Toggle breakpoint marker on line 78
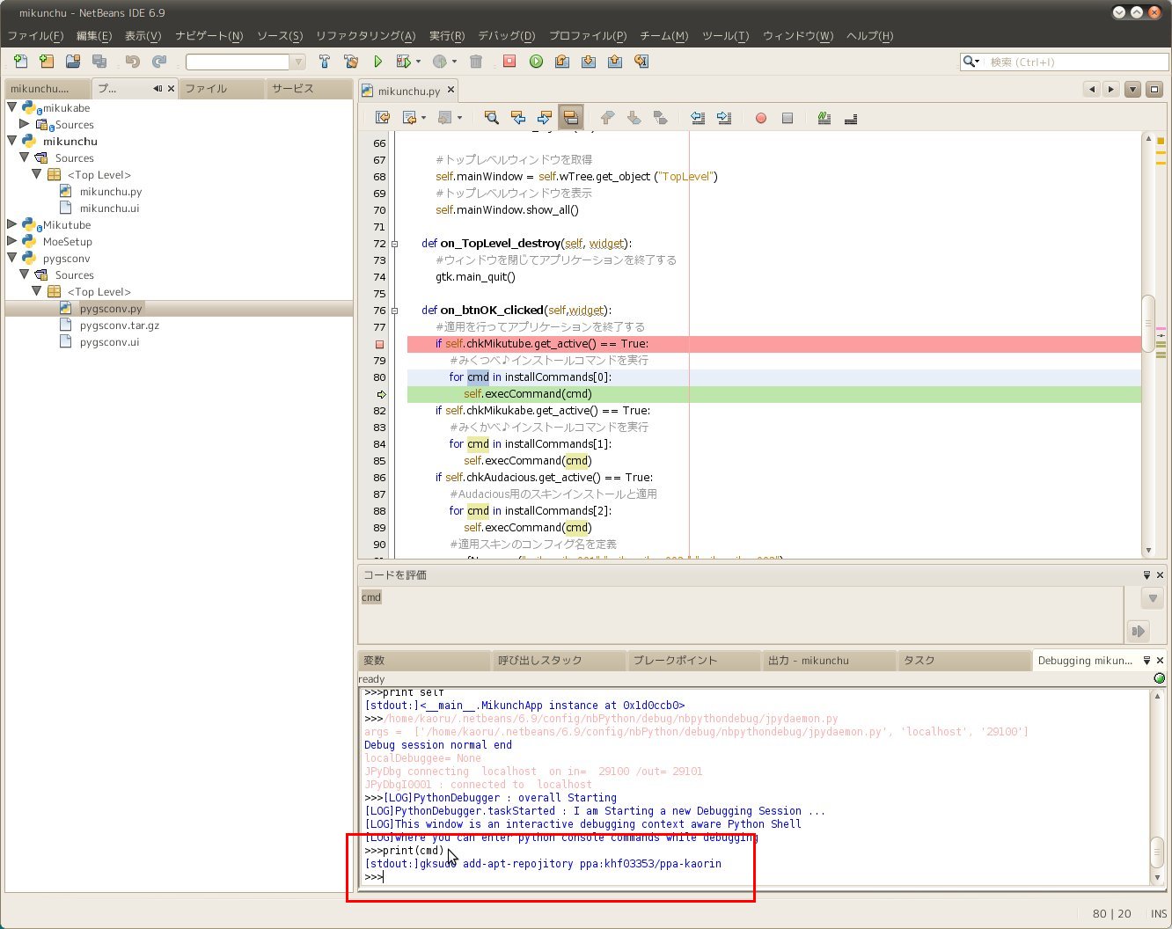The width and height of the screenshot is (1172, 929). pos(380,344)
